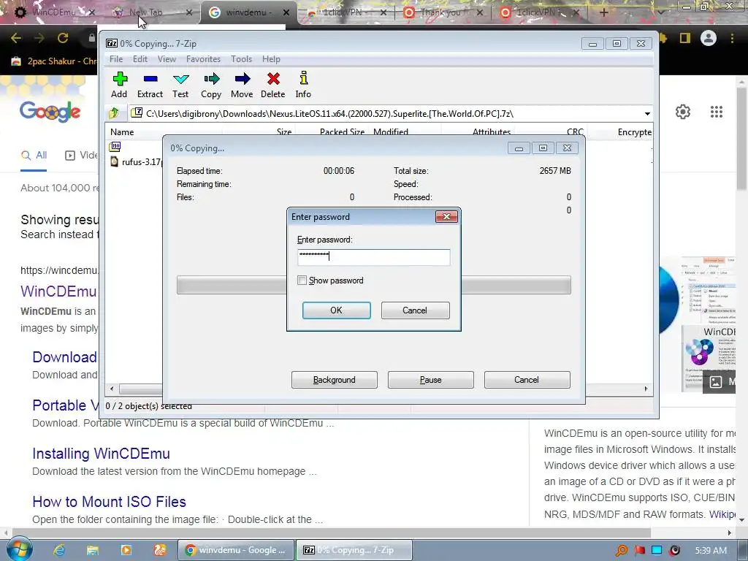Click the tray red flag icon
Viewport: 748px width, 561px height.
click(640, 551)
